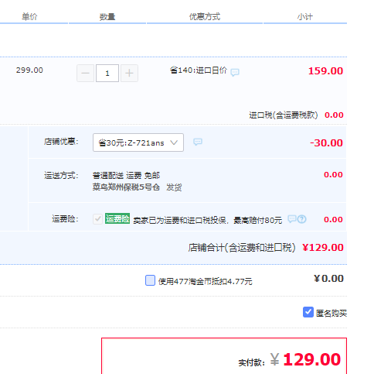Image resolution: width=374 pixels, height=374 pixels.
Task: Click the 实付款 129.00 total amount
Action: 305,359
